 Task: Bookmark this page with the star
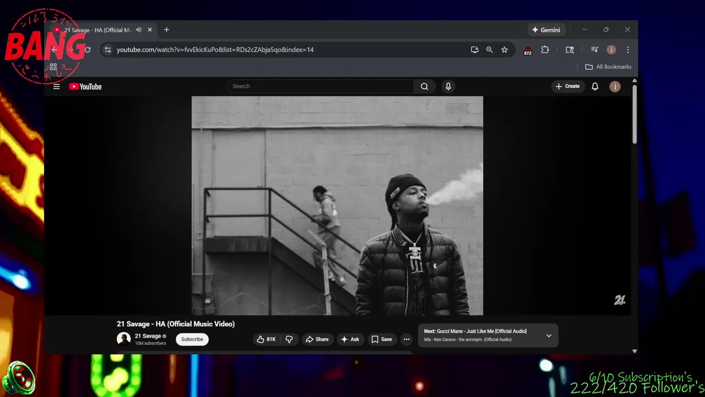coord(505,50)
